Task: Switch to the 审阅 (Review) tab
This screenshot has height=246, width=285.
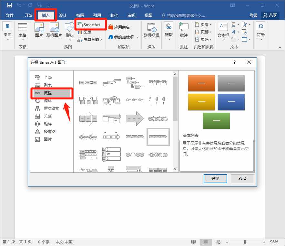Action: [x=131, y=15]
